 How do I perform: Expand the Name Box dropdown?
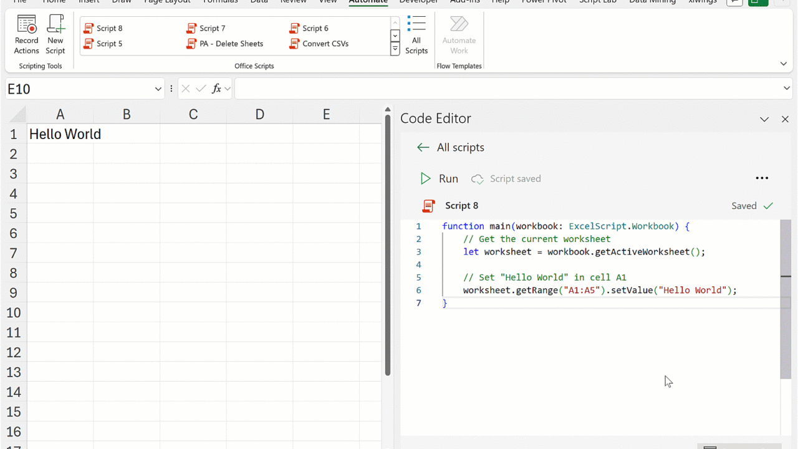coord(158,89)
